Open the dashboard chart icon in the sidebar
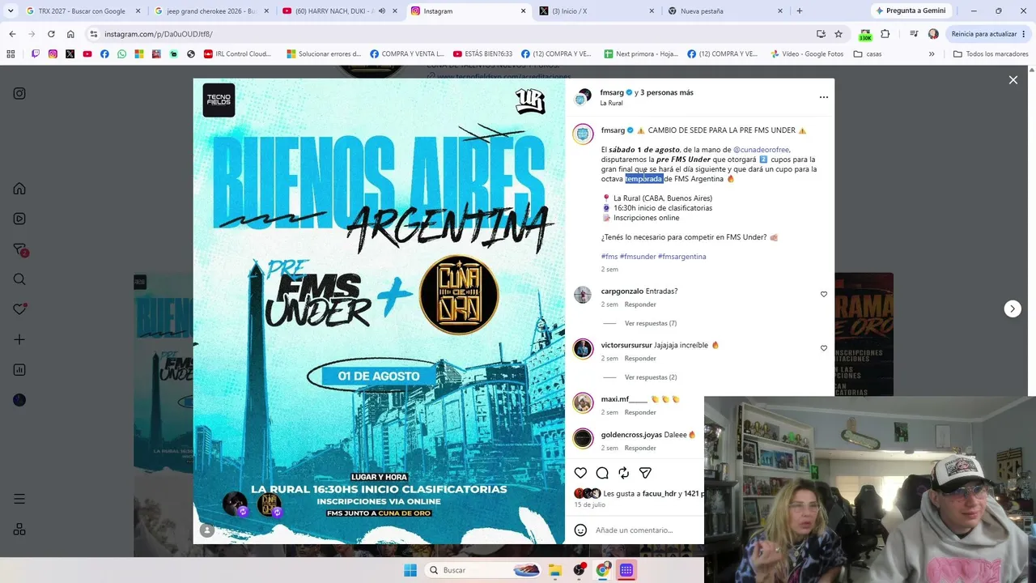Image resolution: width=1036 pixels, height=583 pixels. (19, 370)
